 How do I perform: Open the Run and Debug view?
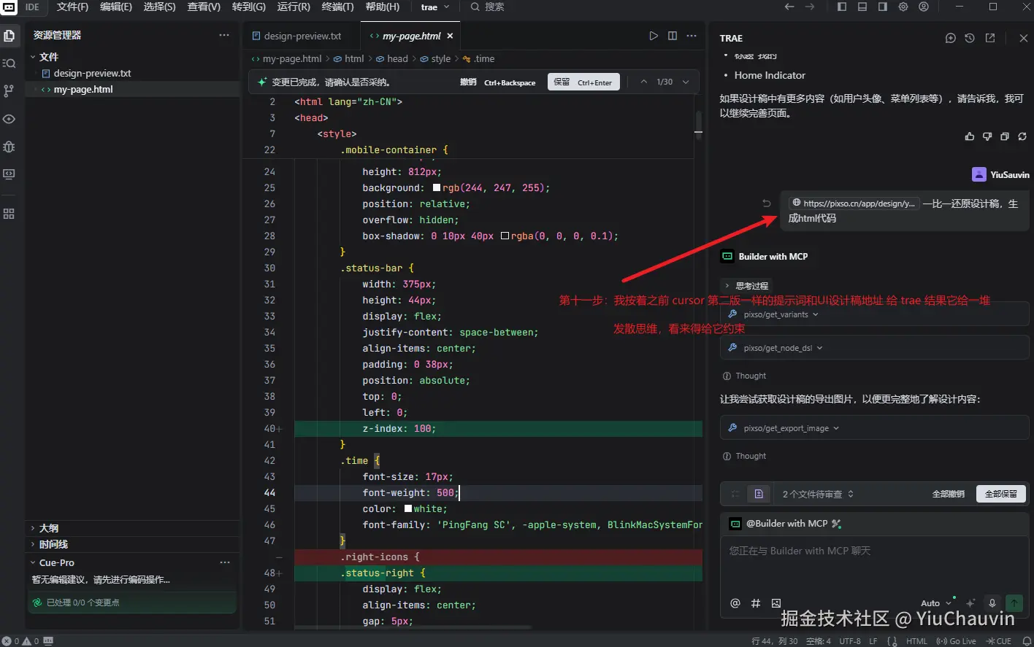(x=9, y=147)
